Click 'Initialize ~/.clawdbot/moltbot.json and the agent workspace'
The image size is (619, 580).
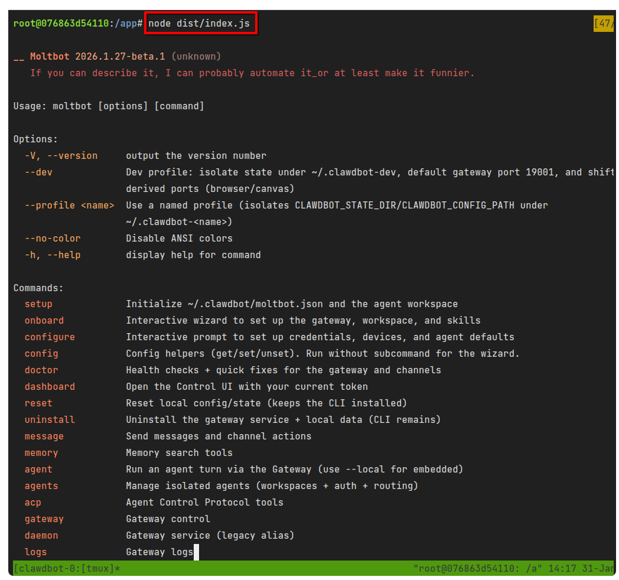pyautogui.click(x=292, y=304)
